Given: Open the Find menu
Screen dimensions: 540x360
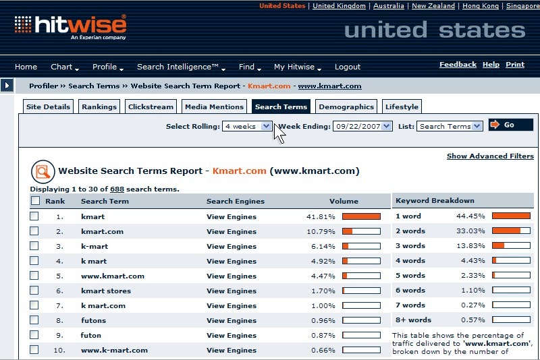Looking at the screenshot, I should click(250, 67).
